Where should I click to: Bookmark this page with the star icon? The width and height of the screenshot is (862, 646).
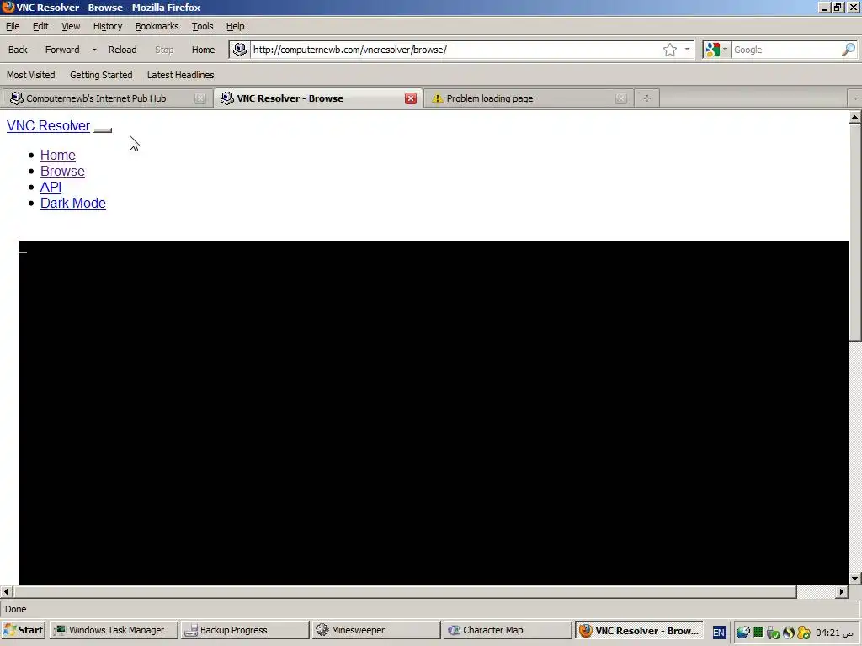pos(669,50)
